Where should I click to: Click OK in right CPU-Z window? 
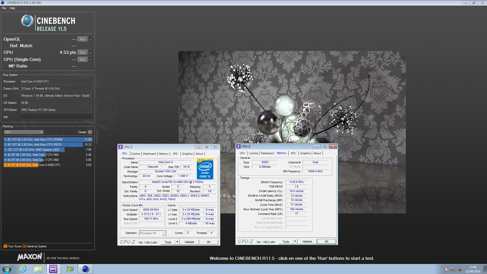tap(327, 242)
